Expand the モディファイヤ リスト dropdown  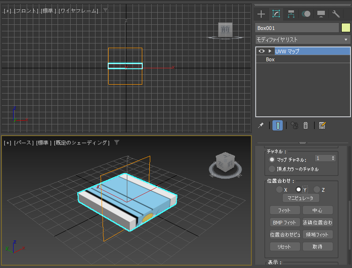pyautogui.click(x=302, y=40)
